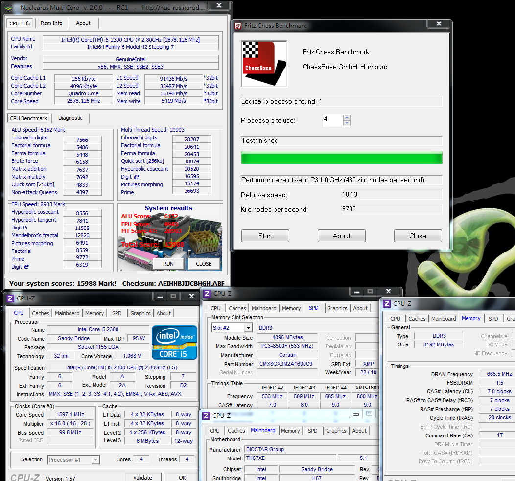This screenshot has width=515, height=481.
Task: Open the Slot #2 memory slot dropdown
Action: pyautogui.click(x=248, y=328)
